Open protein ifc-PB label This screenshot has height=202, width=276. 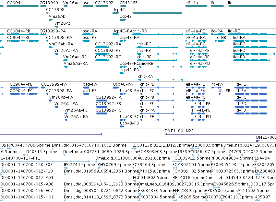click(225, 91)
